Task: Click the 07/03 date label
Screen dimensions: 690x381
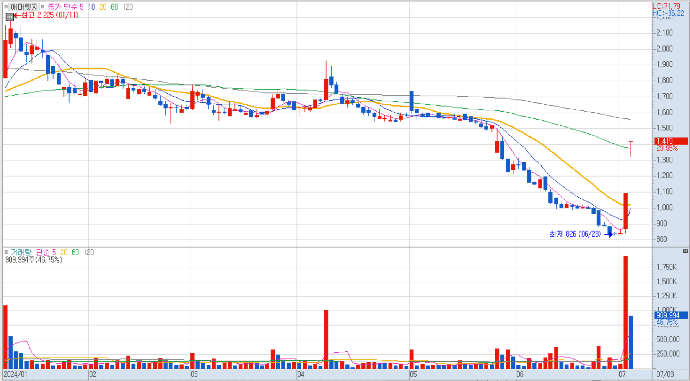Action: (665, 374)
